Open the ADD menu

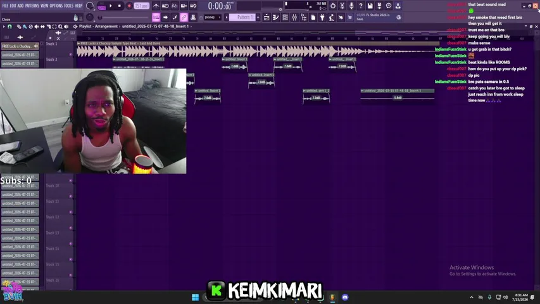[x=21, y=6]
